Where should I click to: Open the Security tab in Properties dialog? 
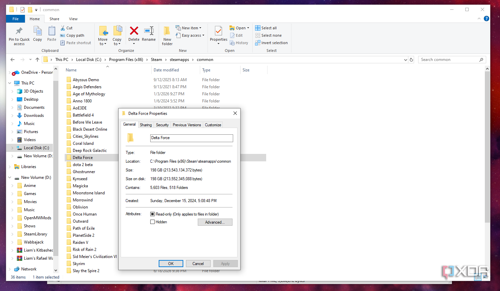tap(162, 125)
